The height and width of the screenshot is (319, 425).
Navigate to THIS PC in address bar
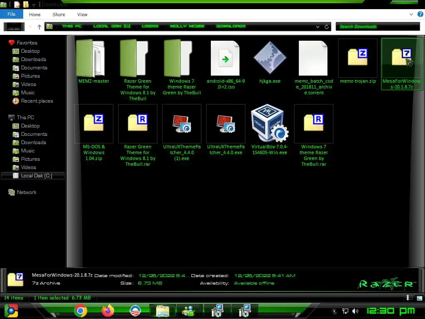[72, 26]
